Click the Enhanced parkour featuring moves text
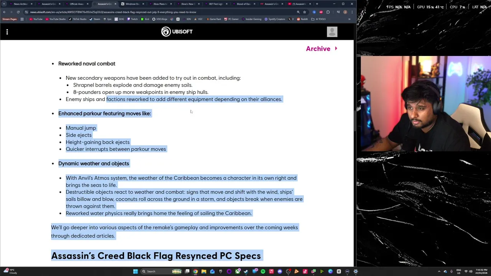This screenshot has height=276, width=491. pos(105,113)
